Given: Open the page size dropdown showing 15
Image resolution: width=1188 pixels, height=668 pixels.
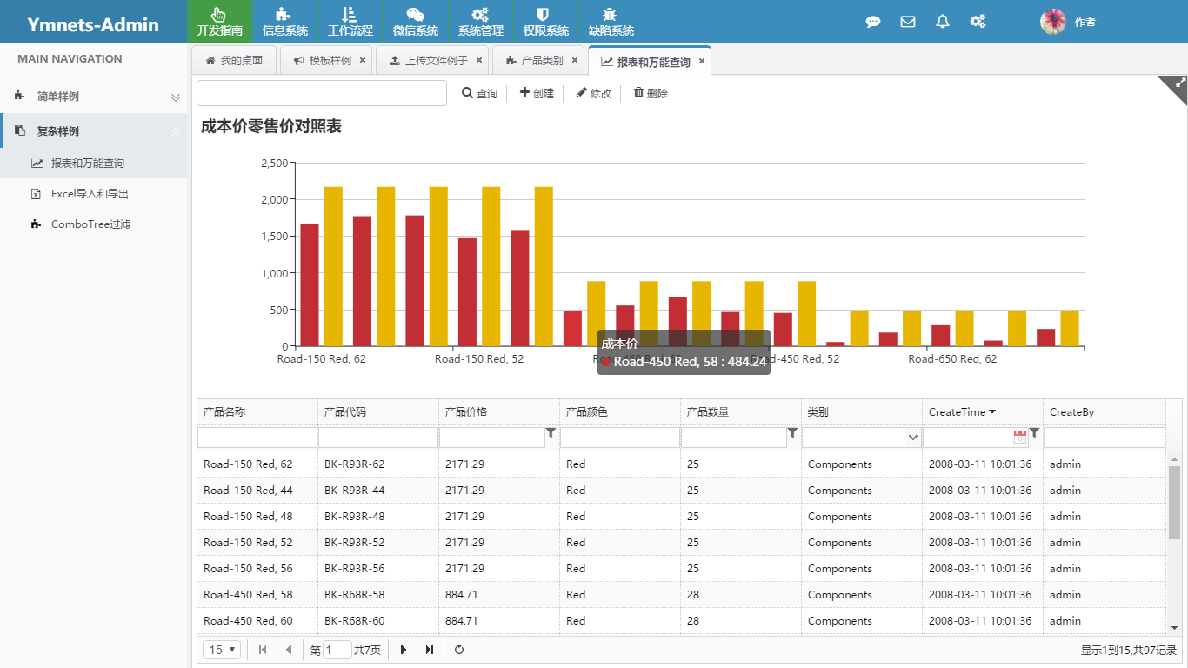Looking at the screenshot, I should tap(223, 650).
